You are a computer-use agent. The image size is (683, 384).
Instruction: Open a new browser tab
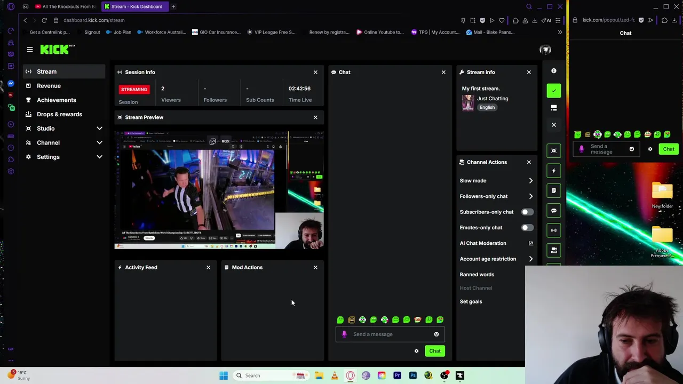(173, 6)
